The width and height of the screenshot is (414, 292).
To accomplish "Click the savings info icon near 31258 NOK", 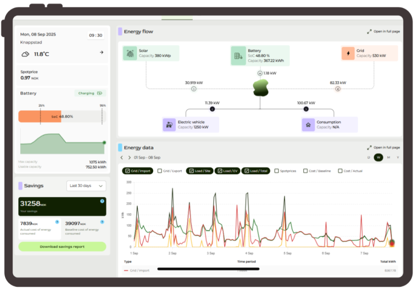I will pos(102,200).
